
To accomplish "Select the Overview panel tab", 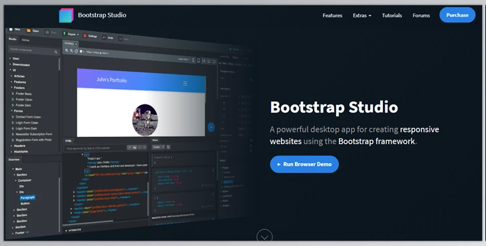I will tap(13, 160).
